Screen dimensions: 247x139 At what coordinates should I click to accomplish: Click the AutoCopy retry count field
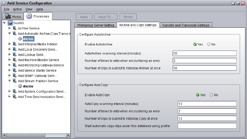pos(207,111)
